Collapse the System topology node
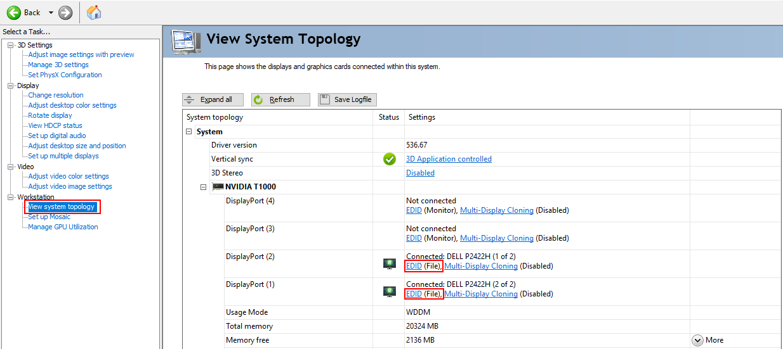 pos(189,132)
